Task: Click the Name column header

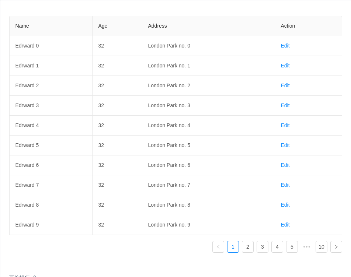Action: click(x=22, y=26)
